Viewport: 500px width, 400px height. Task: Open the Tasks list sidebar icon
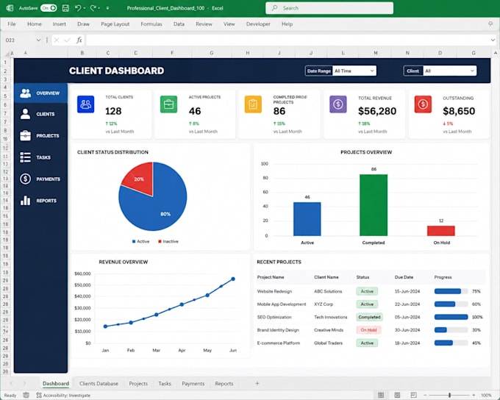point(25,157)
